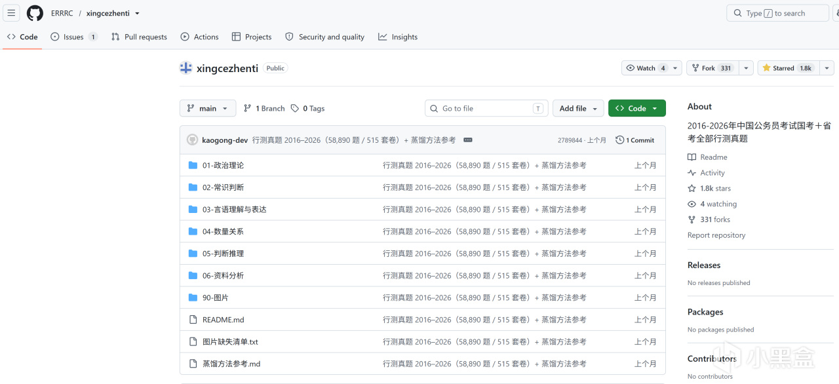Open the ERRRC owner link

[x=62, y=13]
